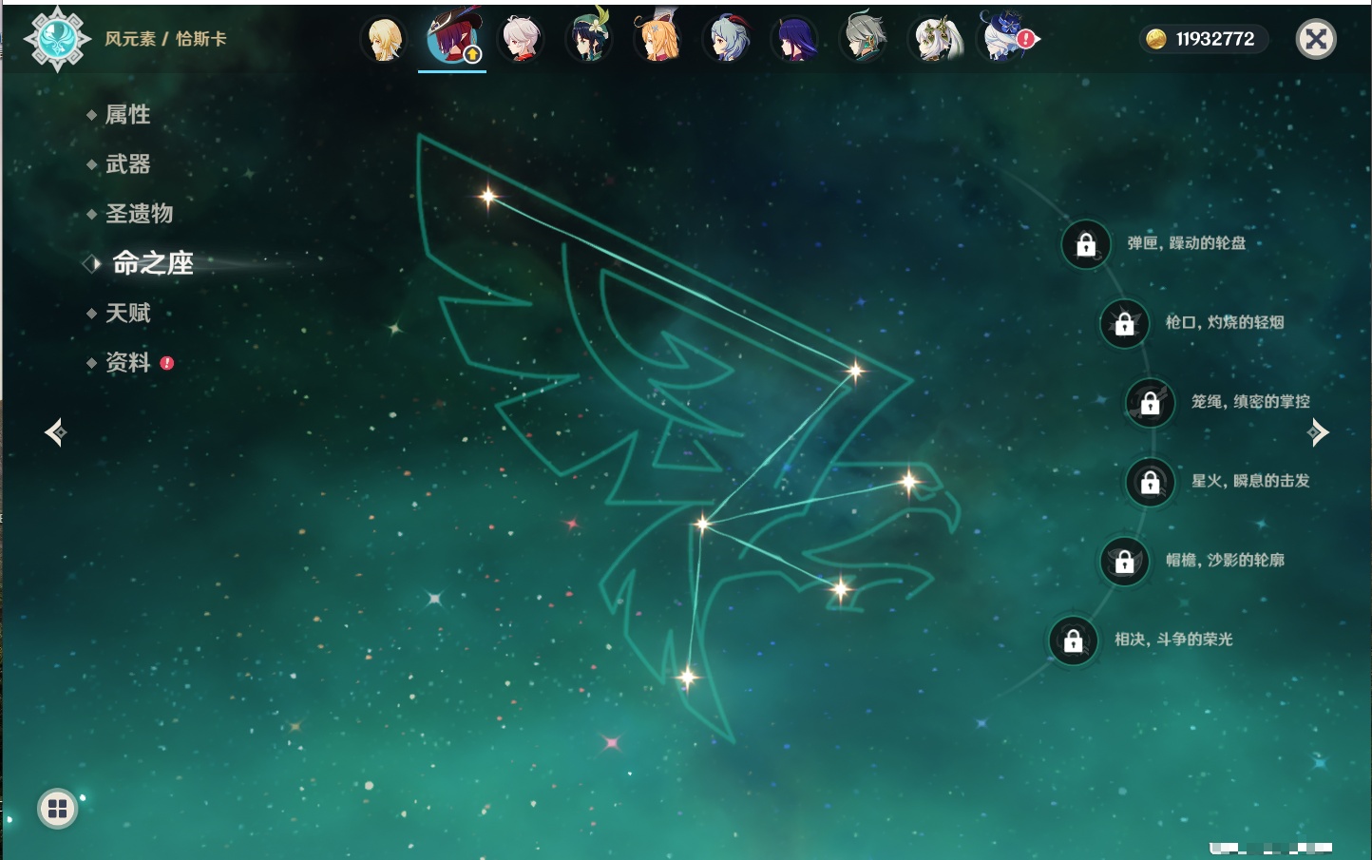
Task: Open the 天赋 talents menu
Action: tap(127, 313)
